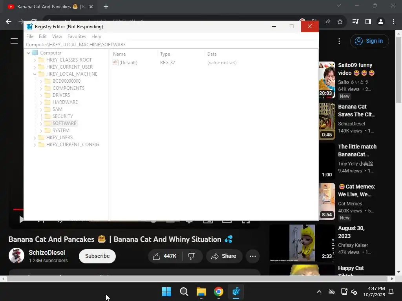Bookmark this page with the star icon

[x=340, y=22]
